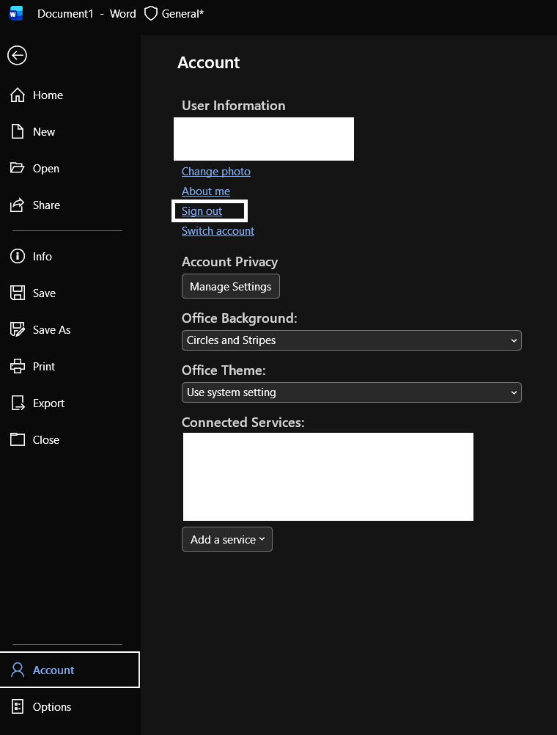557x735 pixels.
Task: Click the Info circle icon
Action: coord(18,257)
